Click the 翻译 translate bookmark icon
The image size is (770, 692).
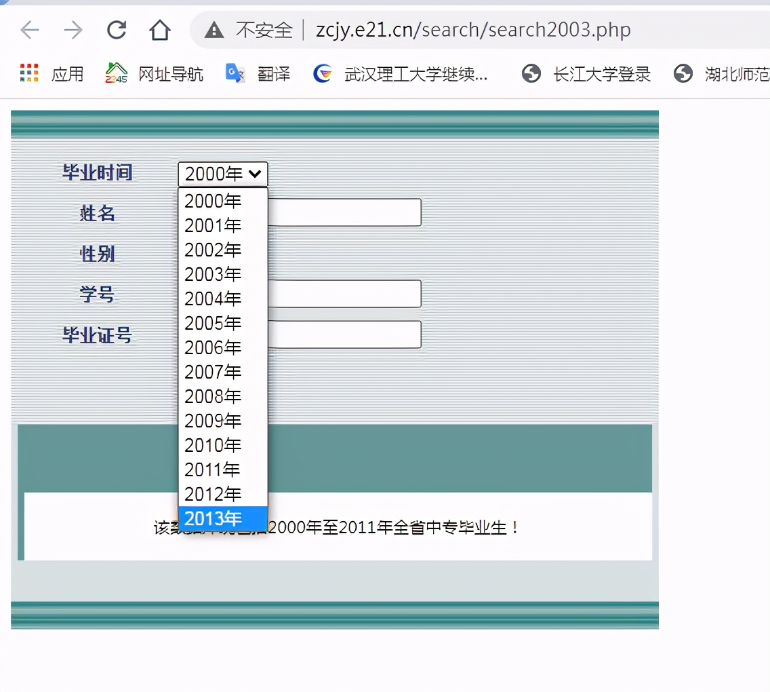[x=234, y=74]
